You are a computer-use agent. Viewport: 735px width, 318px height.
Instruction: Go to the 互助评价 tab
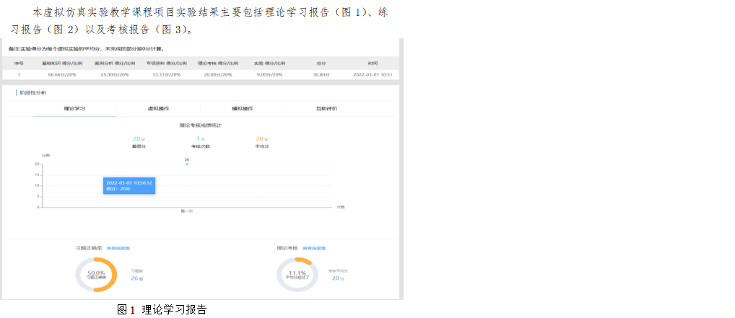click(326, 108)
